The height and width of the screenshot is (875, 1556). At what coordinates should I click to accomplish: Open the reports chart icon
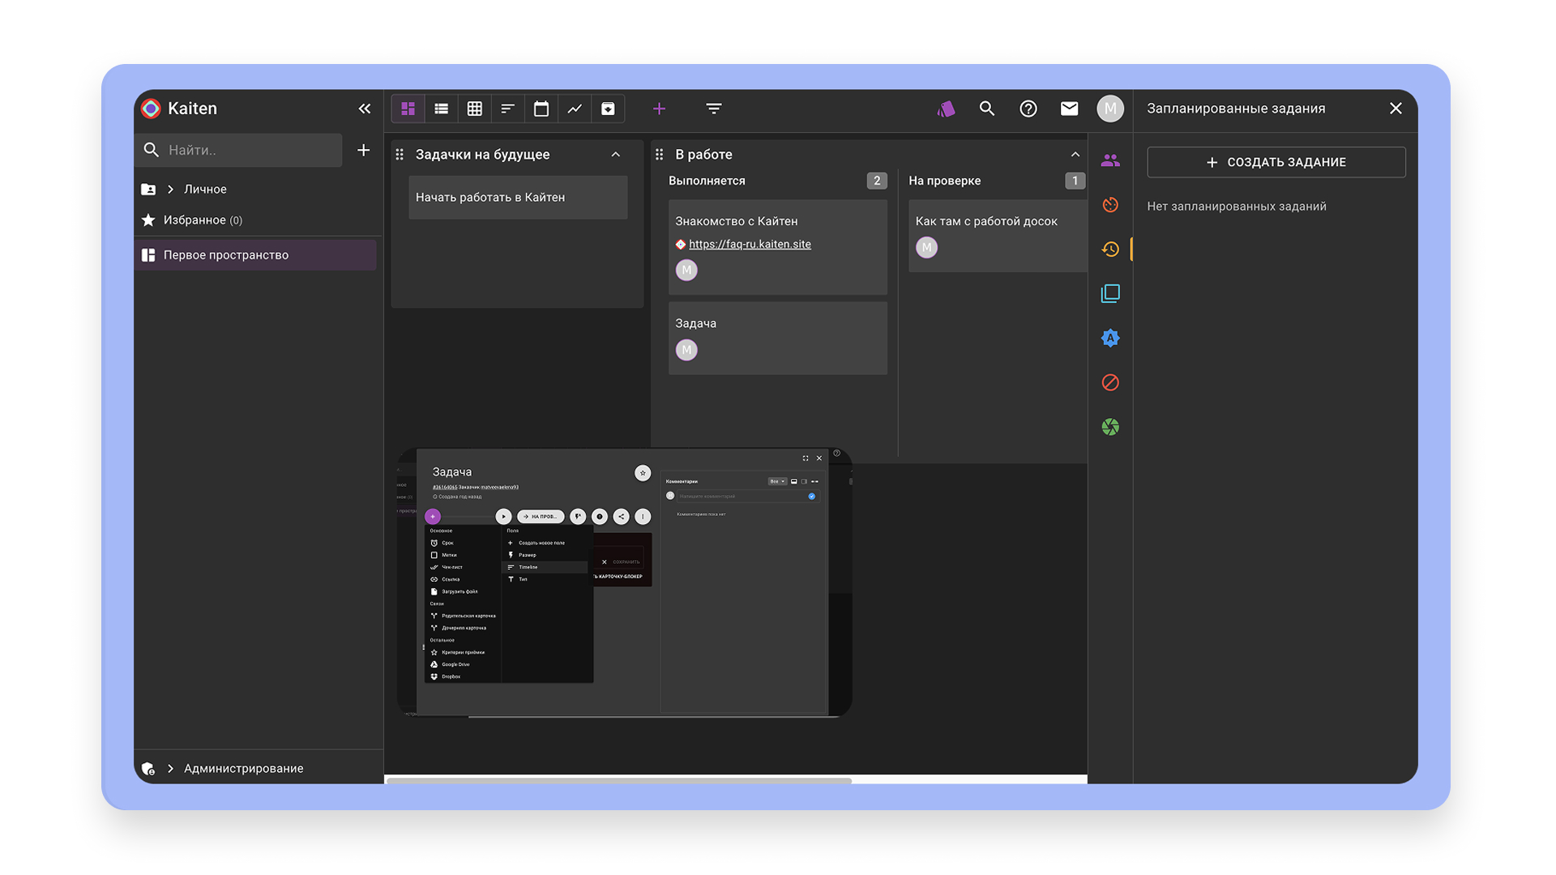(x=575, y=109)
